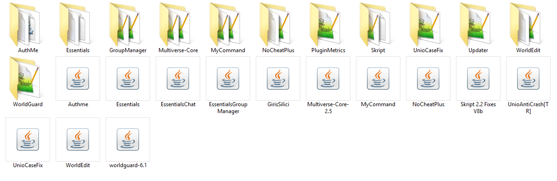This screenshot has height=181, width=557.
Task: Click the 'WorldGuard' folder name label
Action: point(28,104)
